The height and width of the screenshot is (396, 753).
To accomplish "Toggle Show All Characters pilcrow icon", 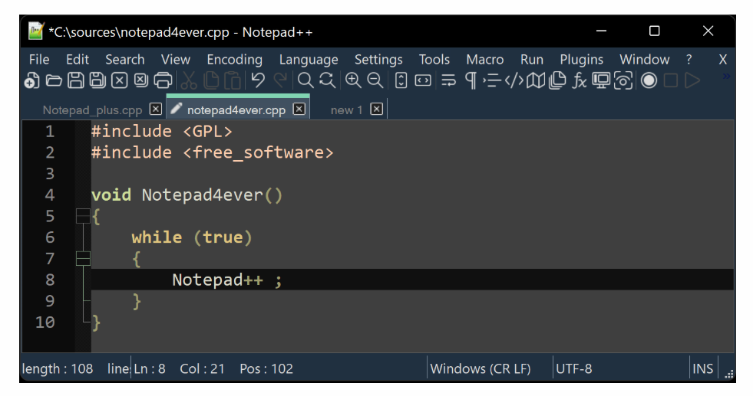I will point(471,80).
